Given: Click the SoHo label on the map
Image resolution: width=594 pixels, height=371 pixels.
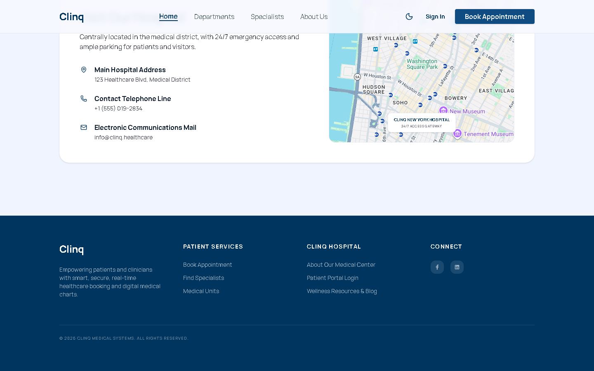Looking at the screenshot, I should (x=400, y=103).
